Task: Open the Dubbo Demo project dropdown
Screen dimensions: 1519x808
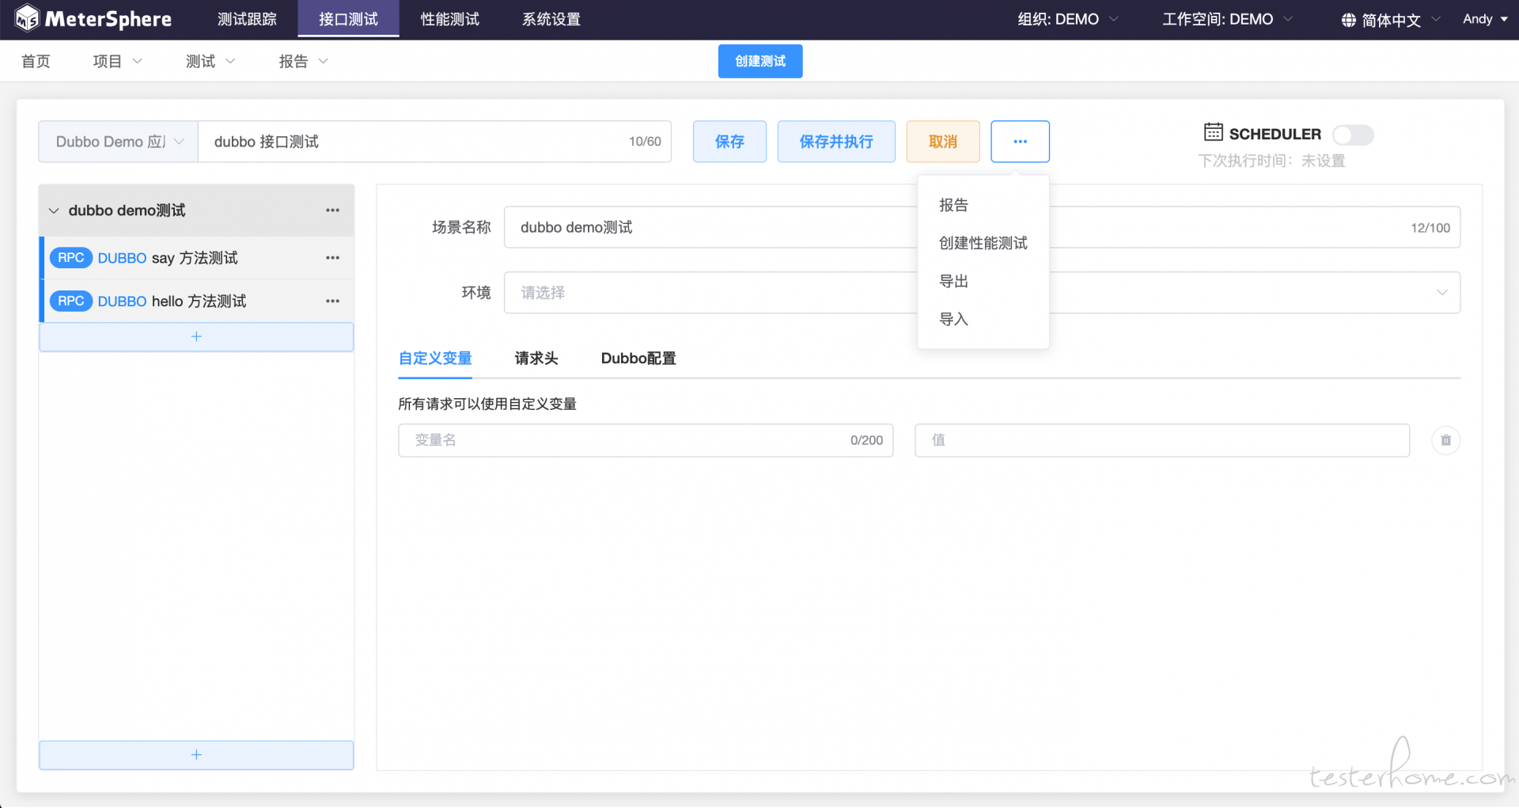Action: click(118, 142)
